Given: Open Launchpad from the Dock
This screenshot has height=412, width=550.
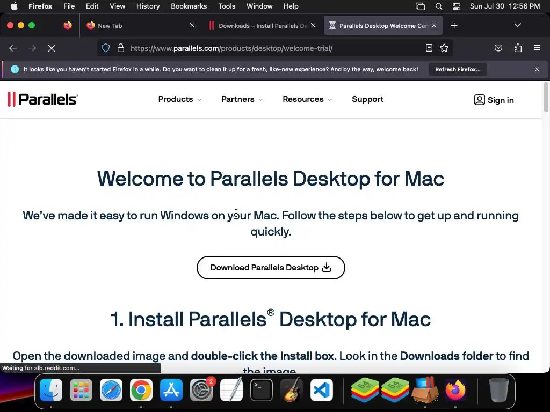Looking at the screenshot, I should pos(81,390).
